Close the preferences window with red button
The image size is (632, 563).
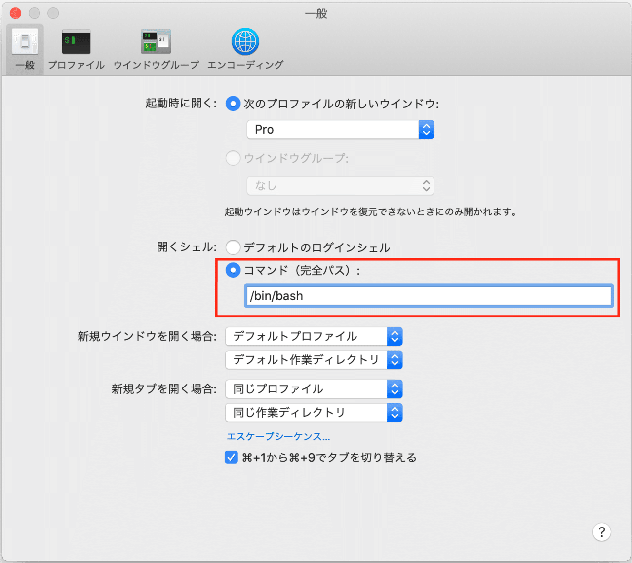pos(15,13)
